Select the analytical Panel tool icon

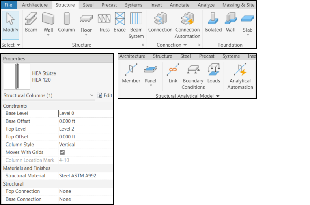151,70
